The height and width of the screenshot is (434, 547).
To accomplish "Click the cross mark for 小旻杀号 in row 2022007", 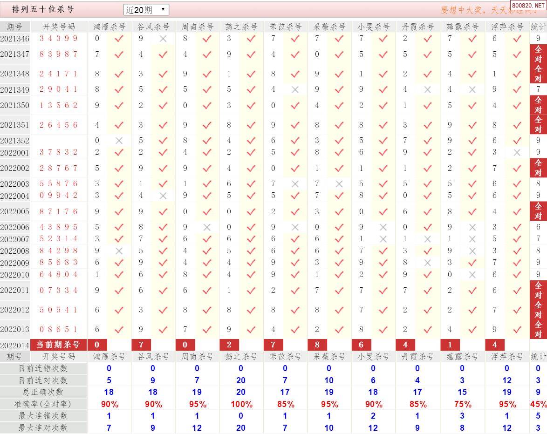I will (x=383, y=239).
